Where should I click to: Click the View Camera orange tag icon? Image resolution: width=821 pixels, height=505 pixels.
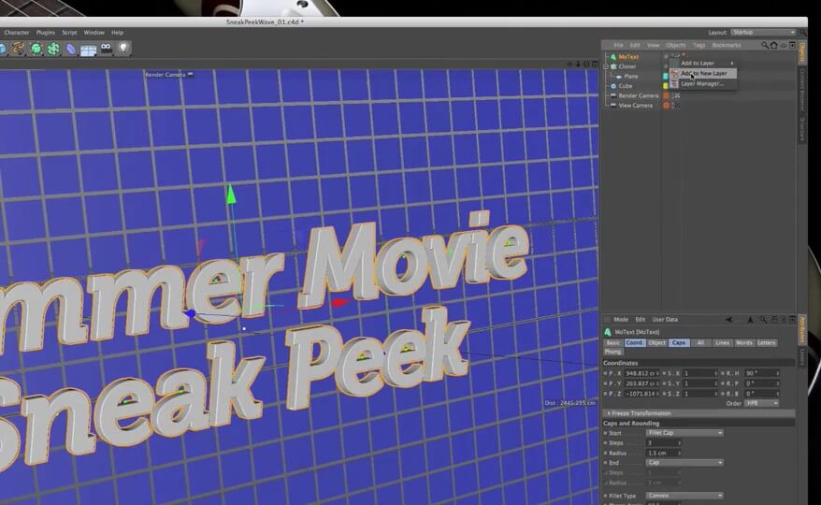tap(667, 106)
